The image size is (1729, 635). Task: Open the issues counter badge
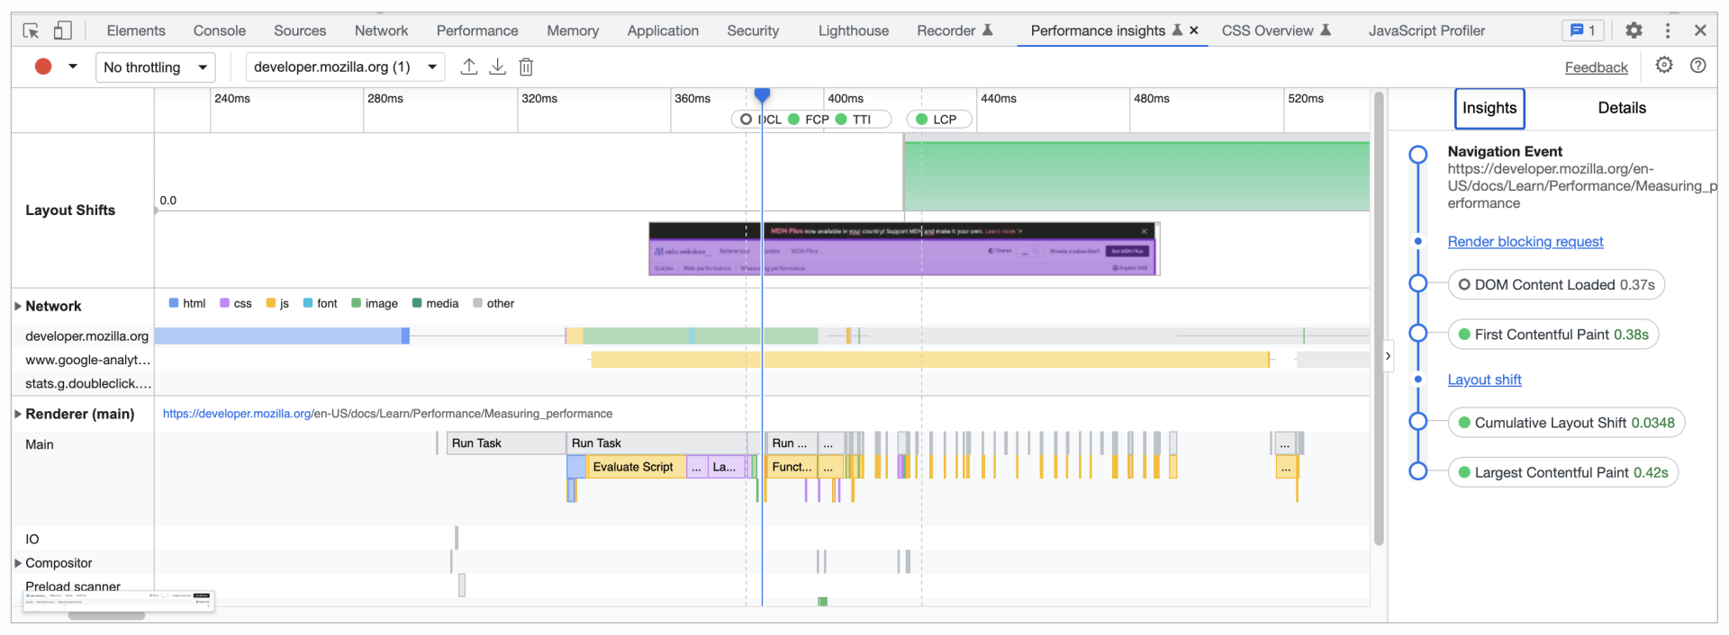[1582, 31]
